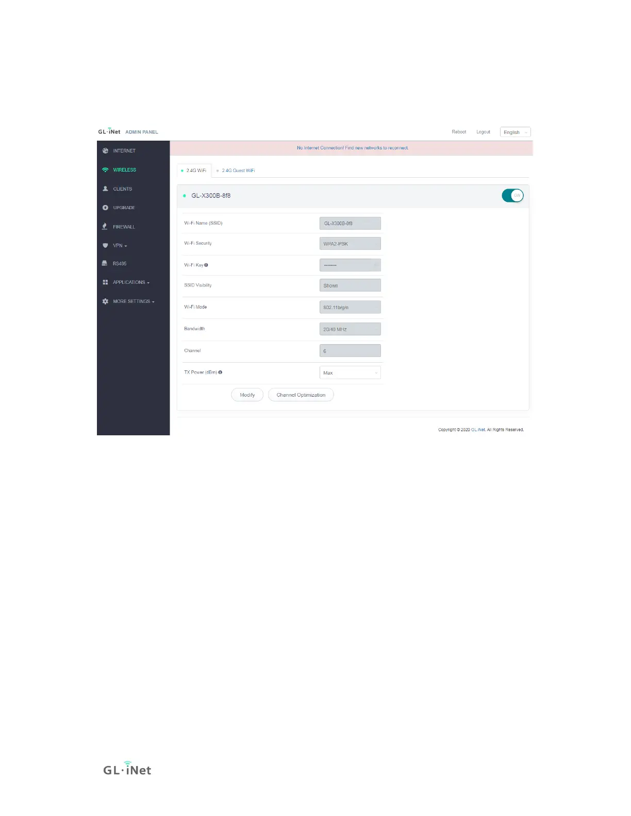Click the Wi-Fi Name SSID field
Viewport: 631px width, 816px height.
[x=350, y=224]
